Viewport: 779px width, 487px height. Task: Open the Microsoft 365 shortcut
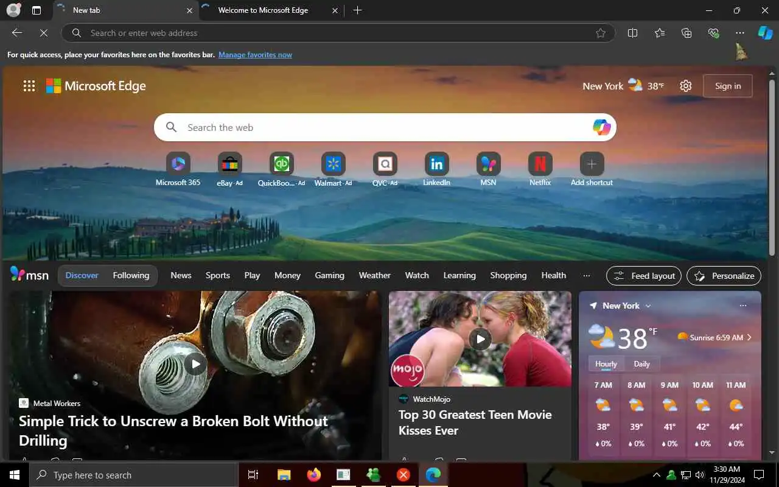[x=178, y=169]
